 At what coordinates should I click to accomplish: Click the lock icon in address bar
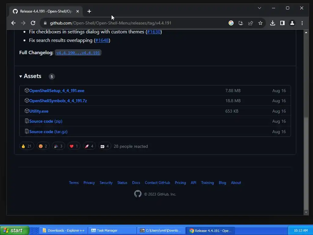click(x=45, y=23)
